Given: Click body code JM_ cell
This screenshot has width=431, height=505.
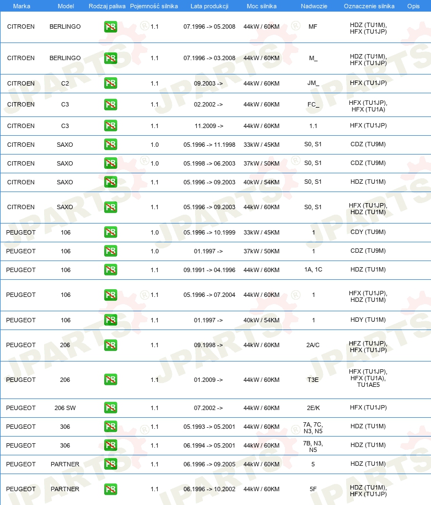Looking at the screenshot, I should (313, 83).
